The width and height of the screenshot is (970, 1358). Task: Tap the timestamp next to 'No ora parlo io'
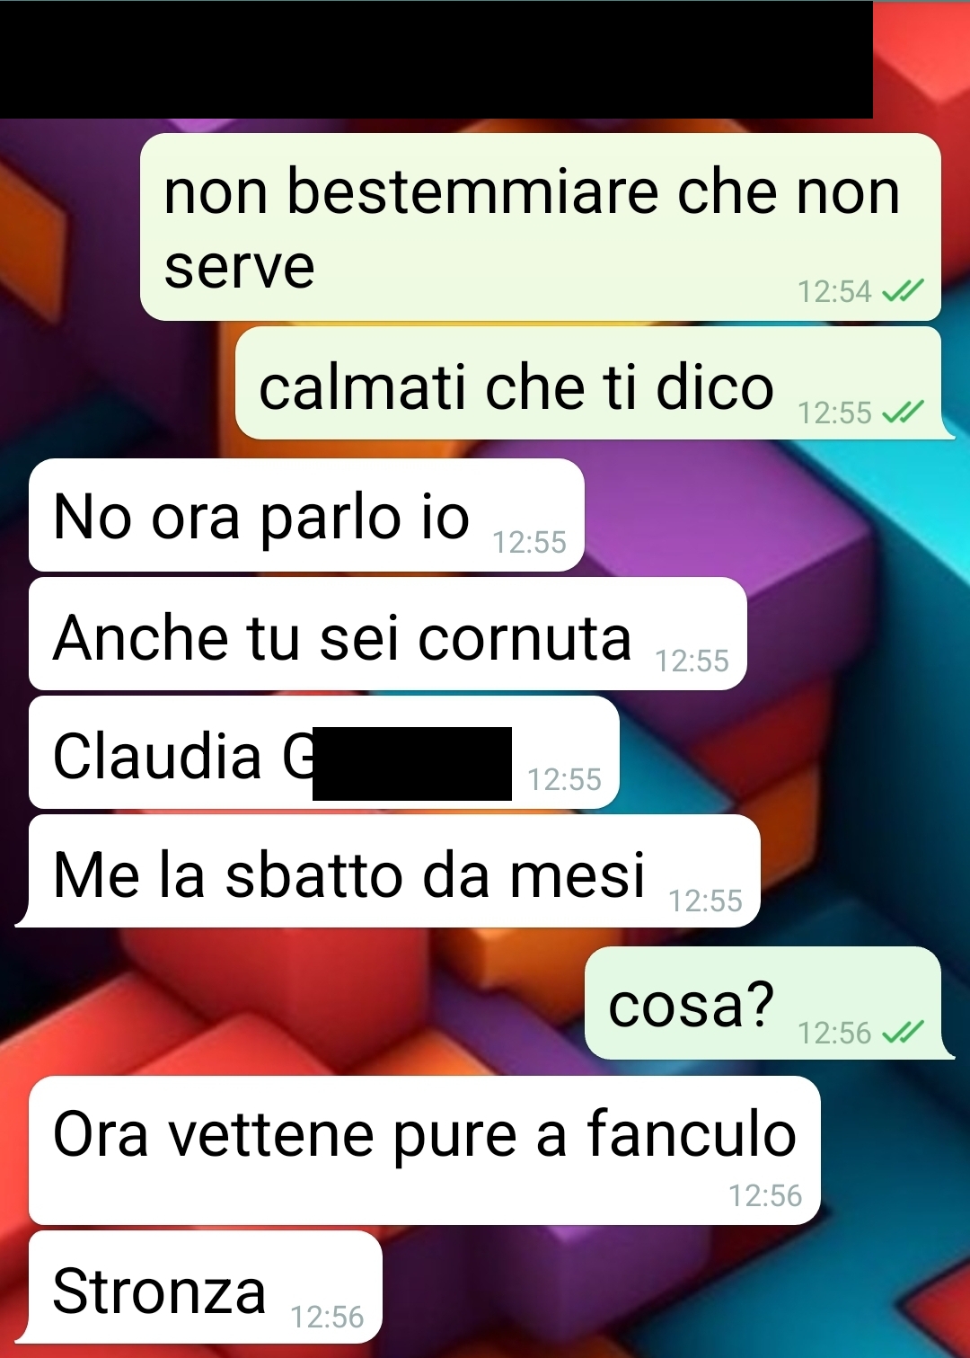(530, 543)
